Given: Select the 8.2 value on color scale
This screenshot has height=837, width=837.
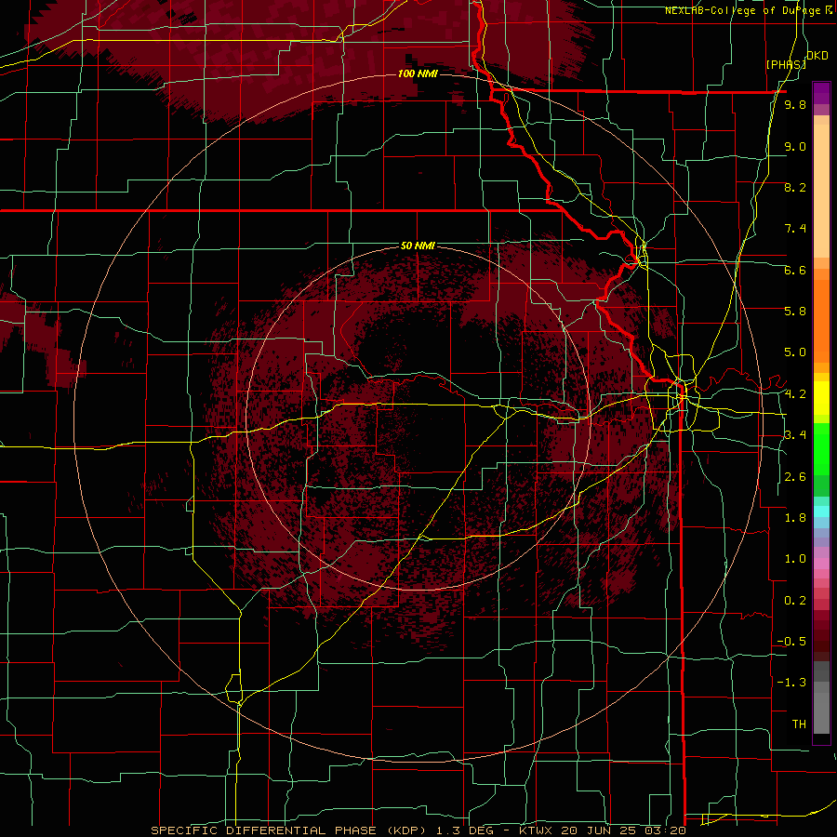Looking at the screenshot, I should point(795,187).
